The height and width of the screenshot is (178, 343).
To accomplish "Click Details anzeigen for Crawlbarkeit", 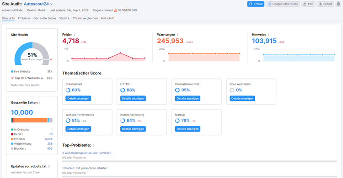I will (x=78, y=99).
